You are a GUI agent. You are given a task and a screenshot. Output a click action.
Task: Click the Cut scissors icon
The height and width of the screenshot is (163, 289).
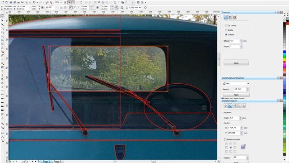[x=23, y=2]
